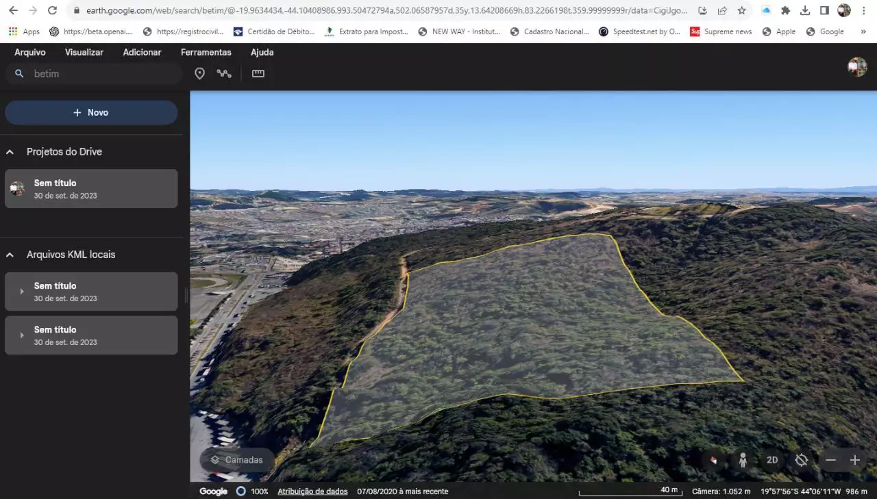Zoom out with the minus button
This screenshot has height=499, width=877.
click(830, 460)
